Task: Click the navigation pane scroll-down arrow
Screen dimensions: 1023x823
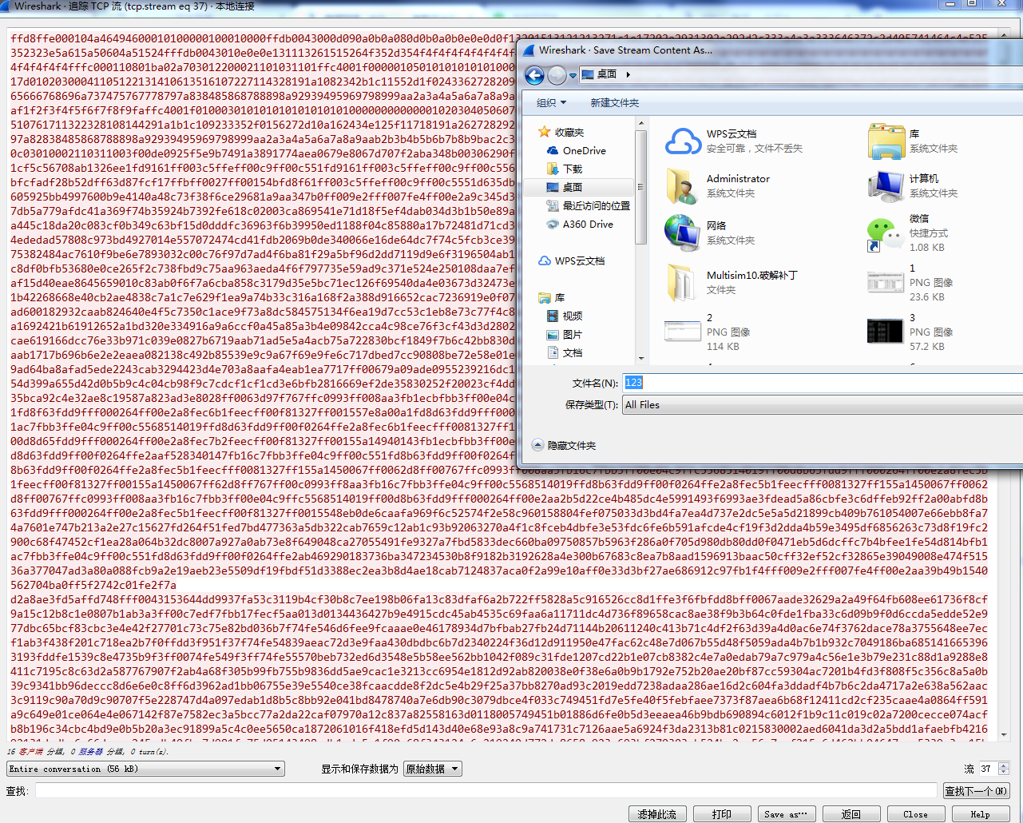Action: point(640,359)
